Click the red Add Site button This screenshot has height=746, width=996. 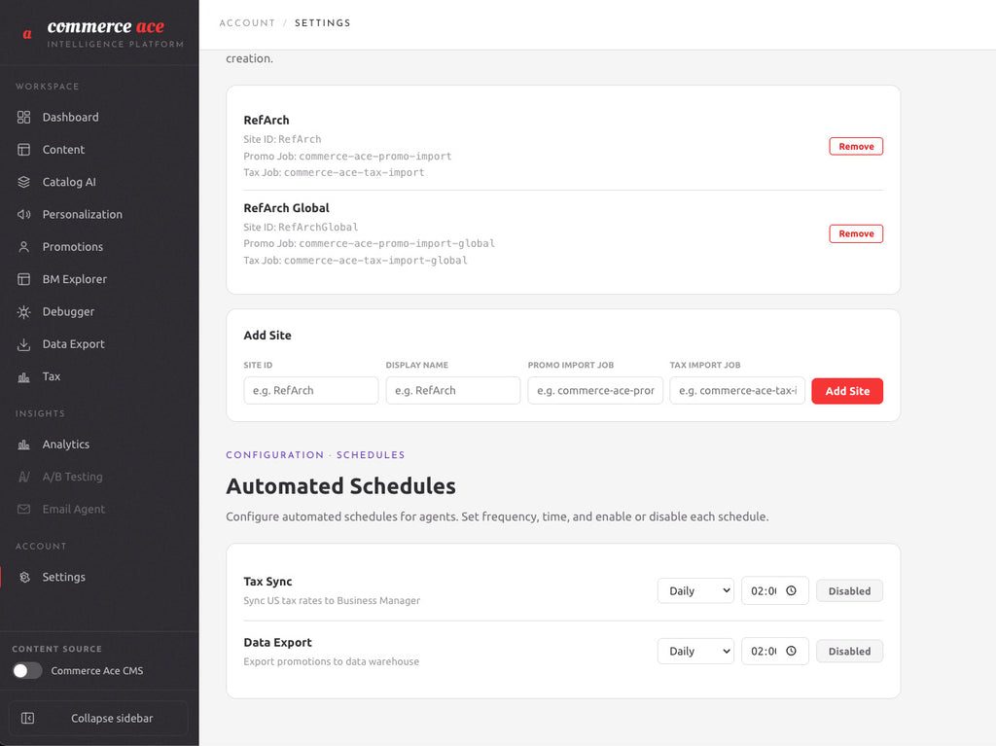[847, 391]
